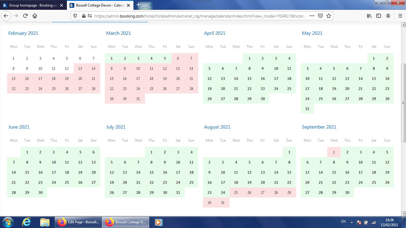The width and height of the screenshot is (406, 228).
Task: Open the Pocket save icon
Action: tap(320, 16)
